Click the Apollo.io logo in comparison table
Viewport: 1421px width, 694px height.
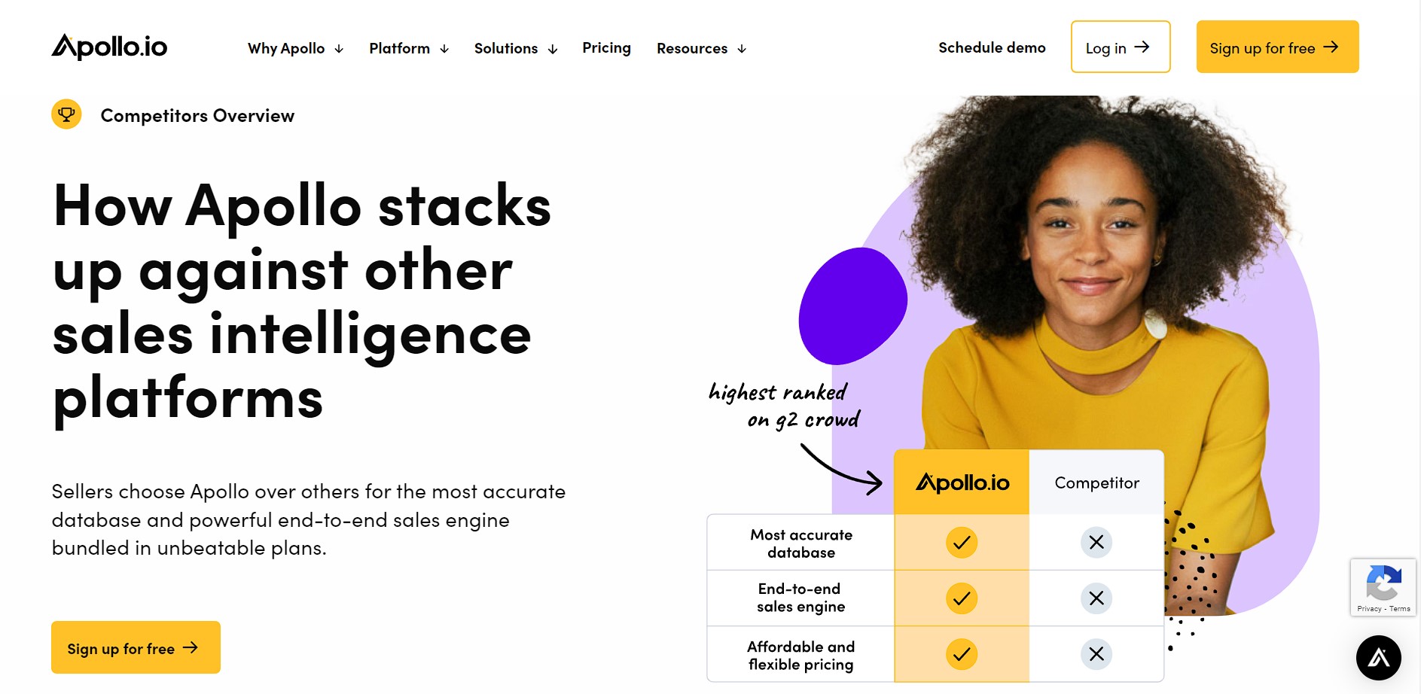tap(962, 482)
